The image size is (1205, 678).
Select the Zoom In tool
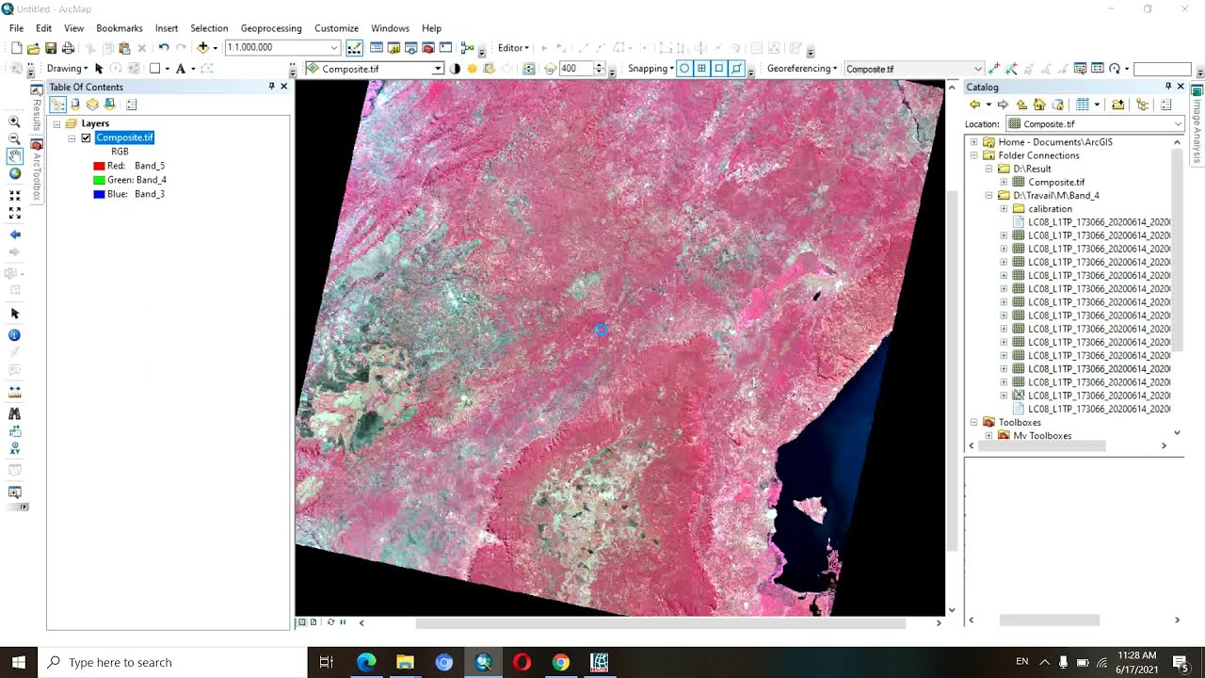point(14,121)
